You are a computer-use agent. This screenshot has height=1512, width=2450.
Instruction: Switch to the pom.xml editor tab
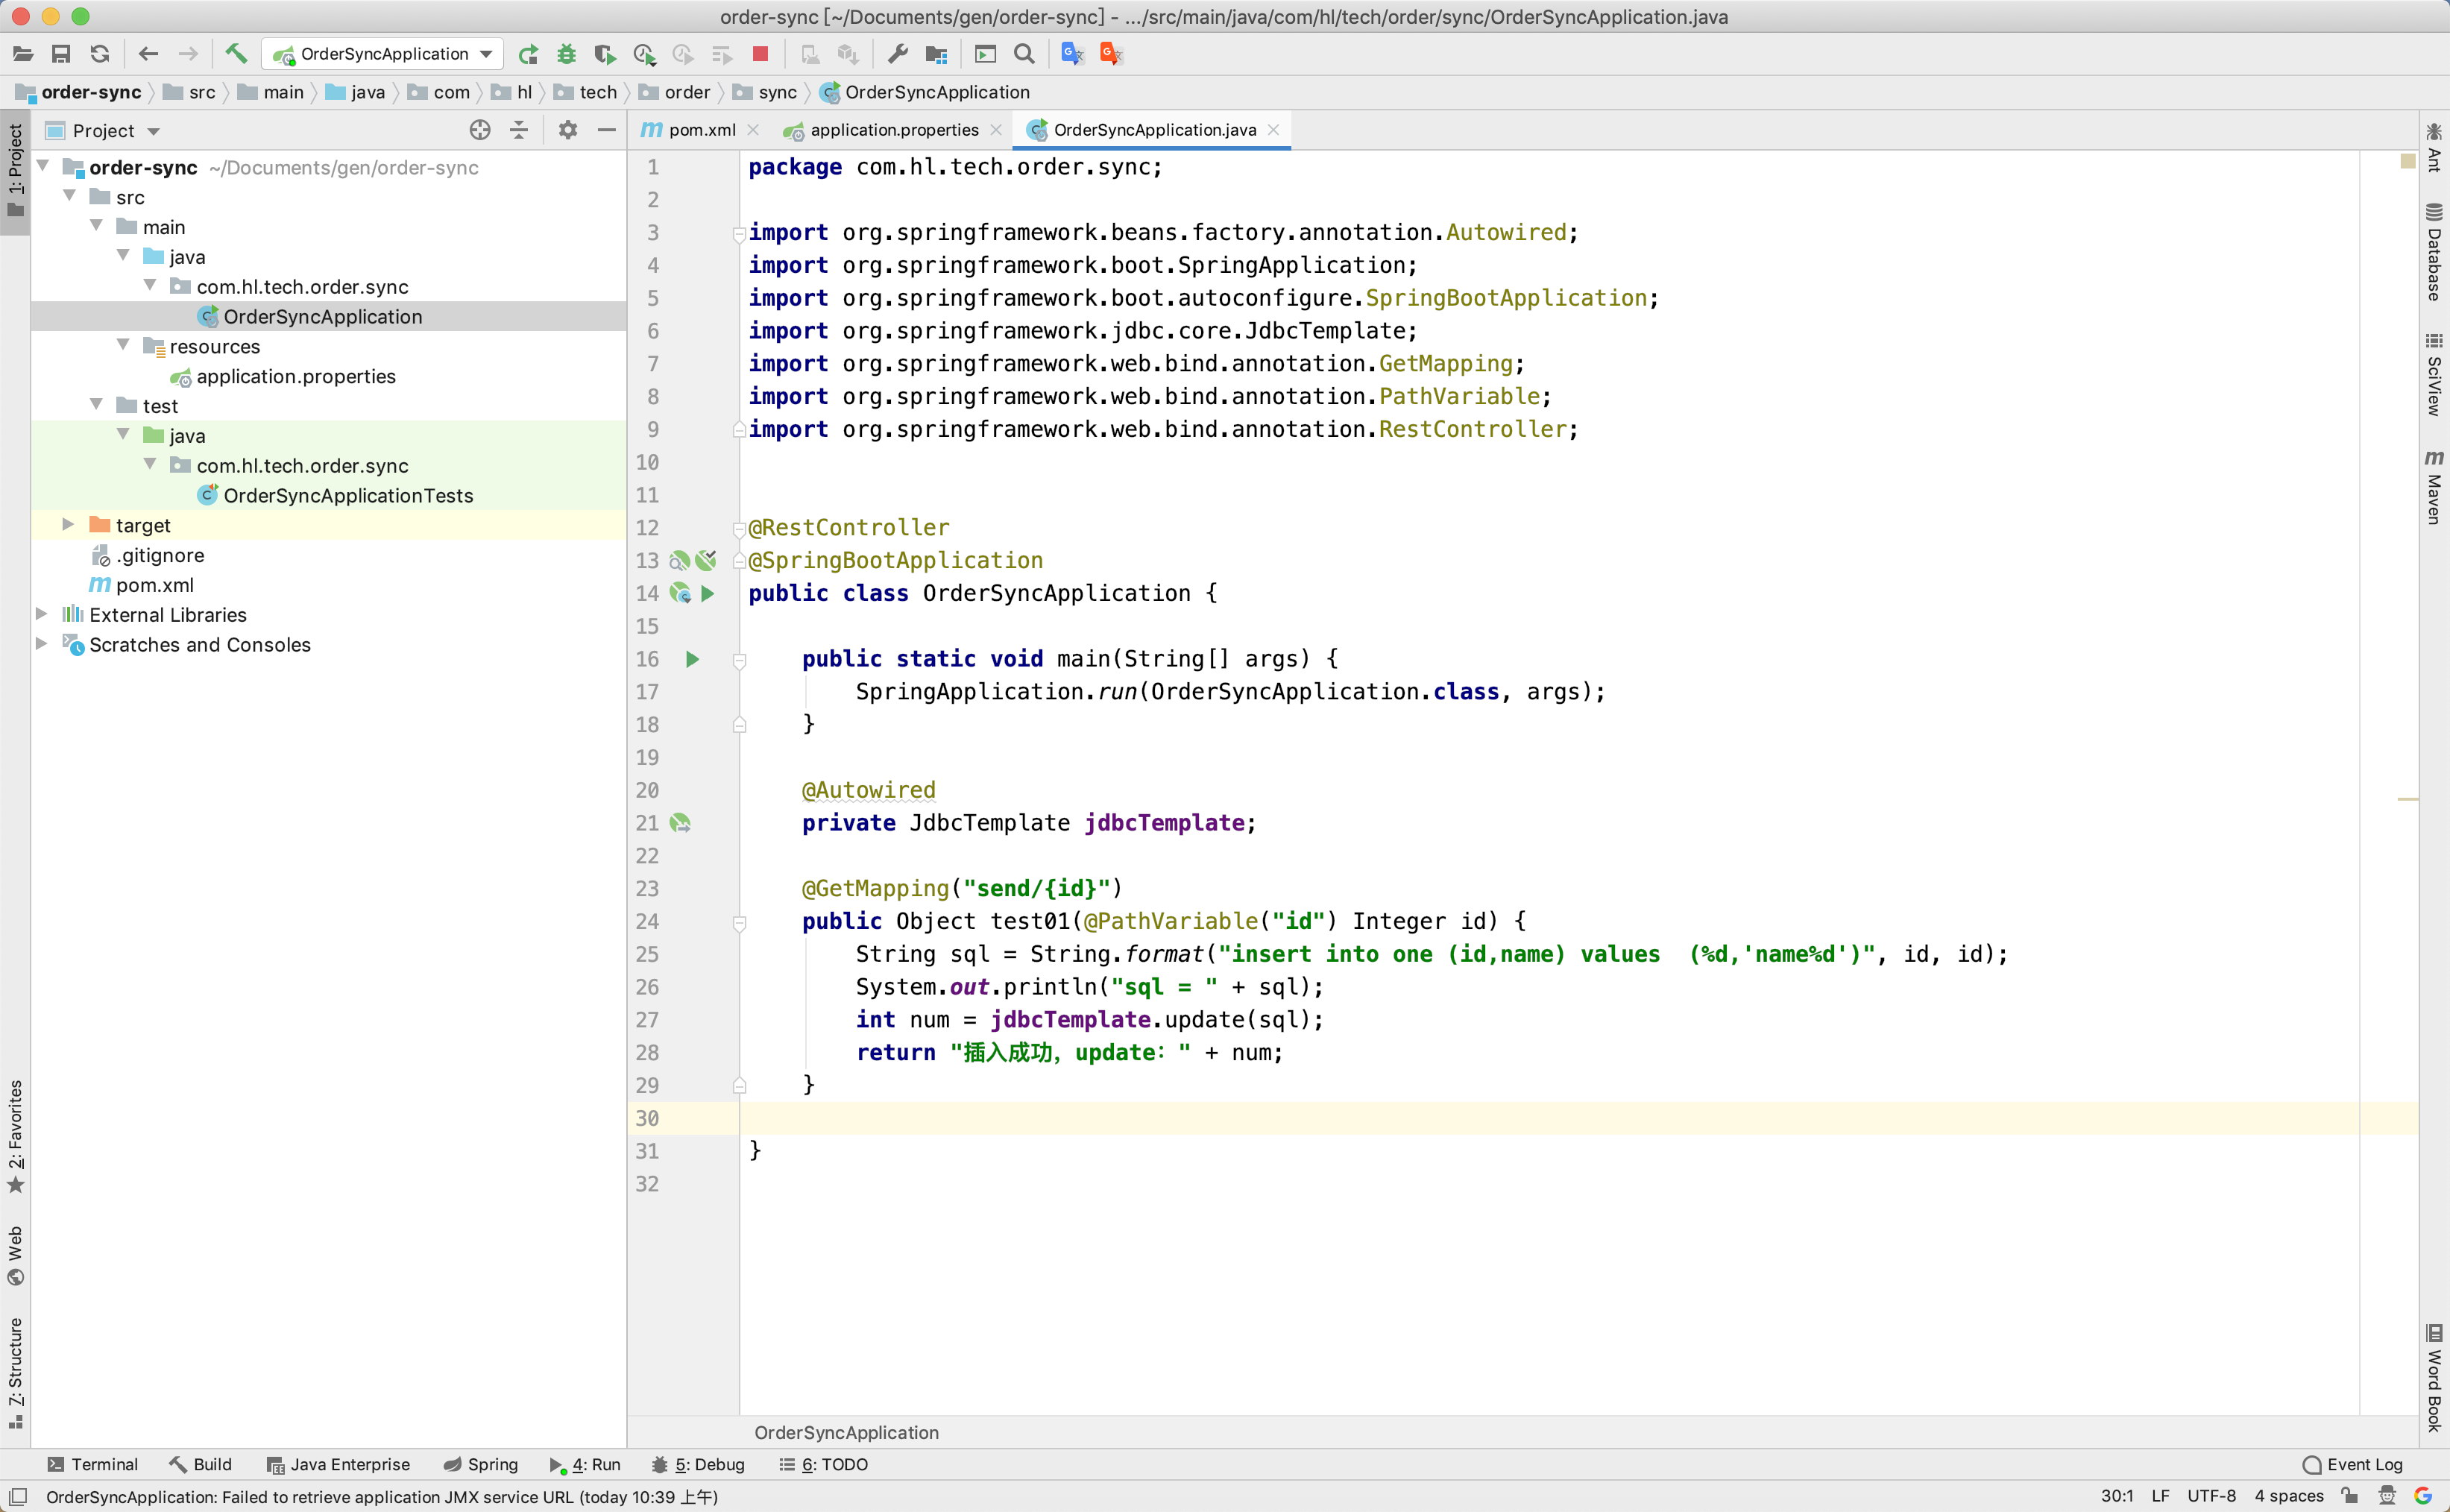[x=701, y=130]
